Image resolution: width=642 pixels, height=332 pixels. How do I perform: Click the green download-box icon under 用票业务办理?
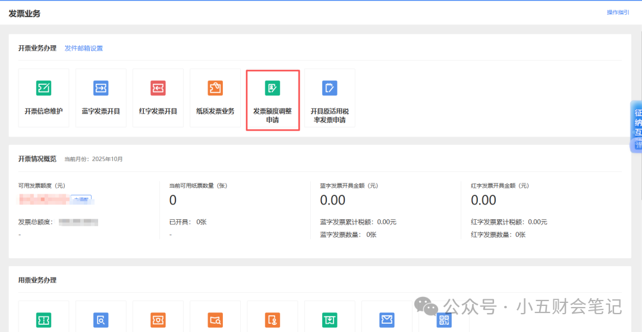coord(329,320)
